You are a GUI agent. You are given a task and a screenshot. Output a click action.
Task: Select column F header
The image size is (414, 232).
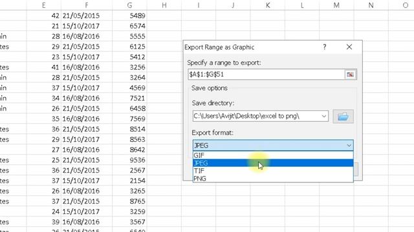87,5
